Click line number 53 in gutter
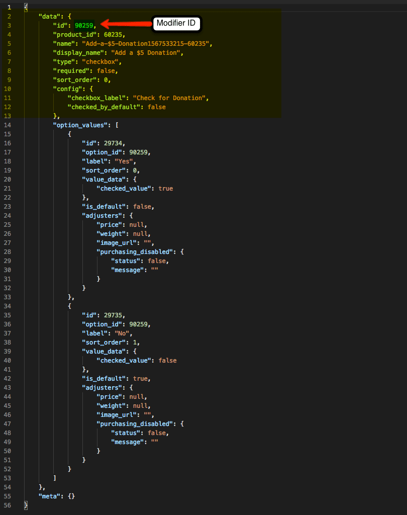The image size is (407, 515). pos(8,478)
